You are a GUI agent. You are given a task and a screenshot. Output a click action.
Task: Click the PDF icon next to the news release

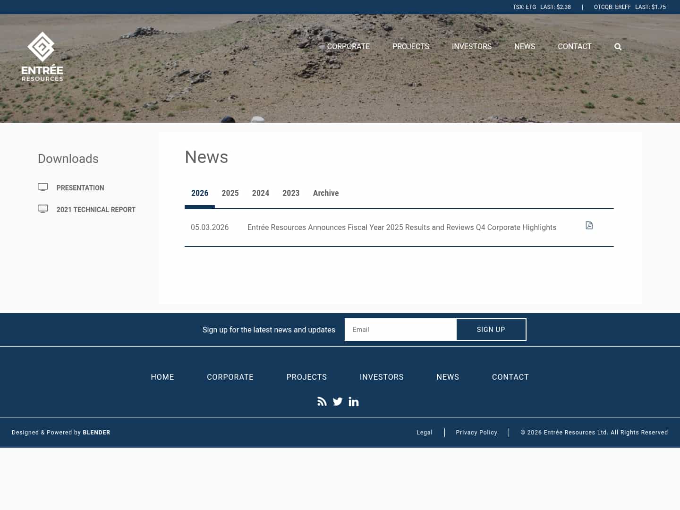(589, 225)
